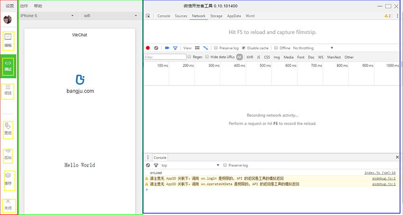Click the red record network log button
The height and width of the screenshot is (215, 403).
148,48
